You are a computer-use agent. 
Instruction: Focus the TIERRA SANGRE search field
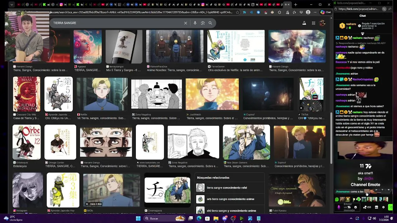click(x=118, y=23)
